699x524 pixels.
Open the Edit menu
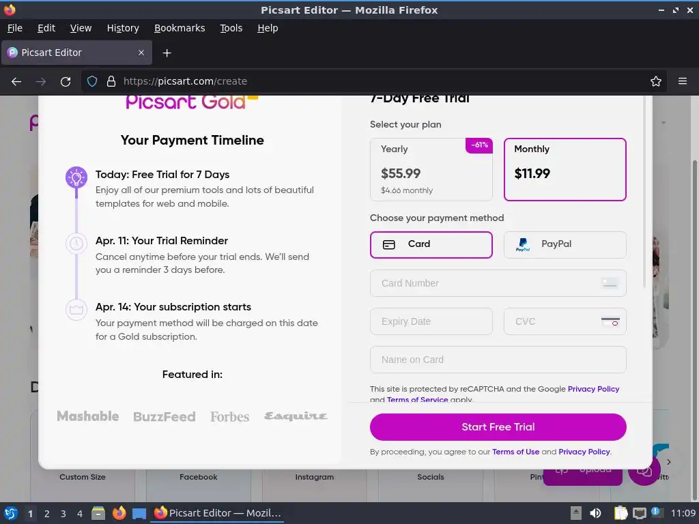pyautogui.click(x=46, y=28)
